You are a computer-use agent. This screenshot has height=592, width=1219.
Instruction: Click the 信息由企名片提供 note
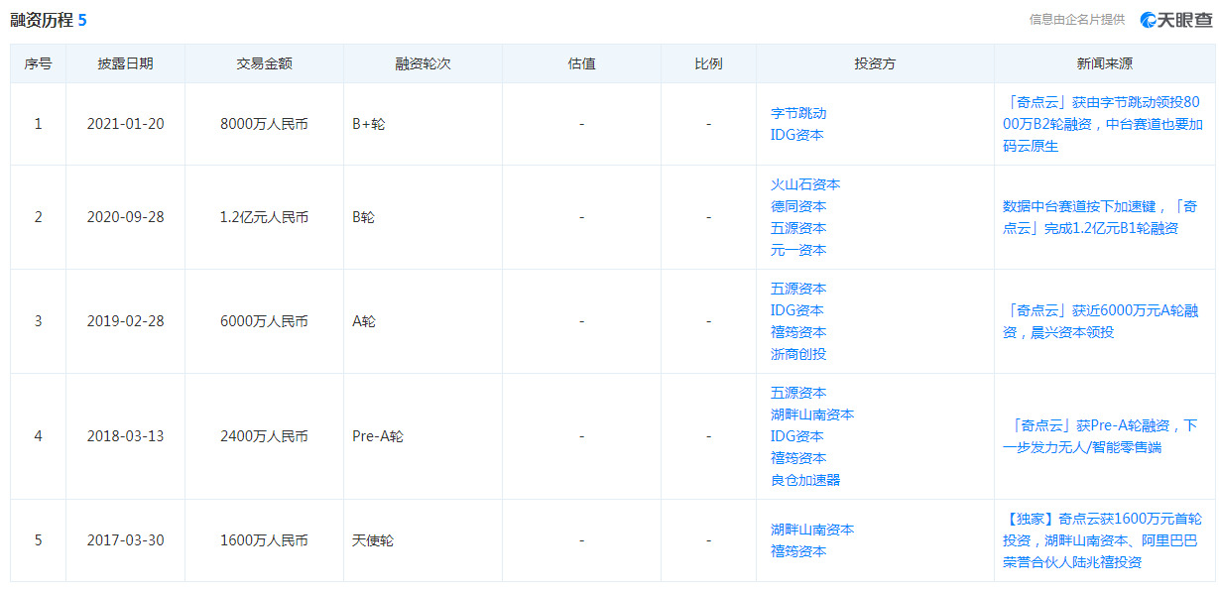[x=1077, y=19]
